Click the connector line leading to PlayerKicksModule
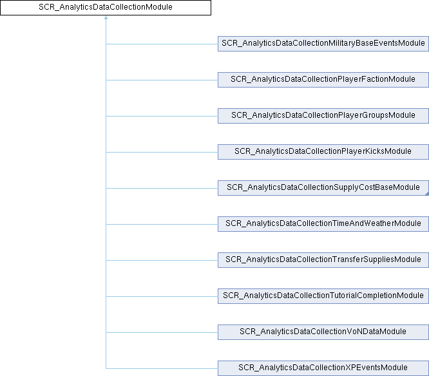Screen dimensions: 429x376 pos(161,152)
